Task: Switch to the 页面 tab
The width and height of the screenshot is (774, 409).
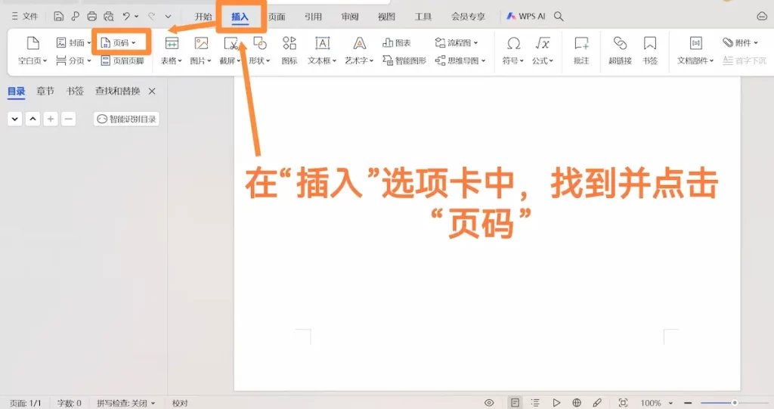Action: coord(277,17)
